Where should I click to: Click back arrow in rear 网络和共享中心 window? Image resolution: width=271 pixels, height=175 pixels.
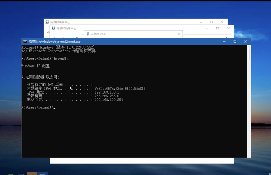(x=48, y=32)
